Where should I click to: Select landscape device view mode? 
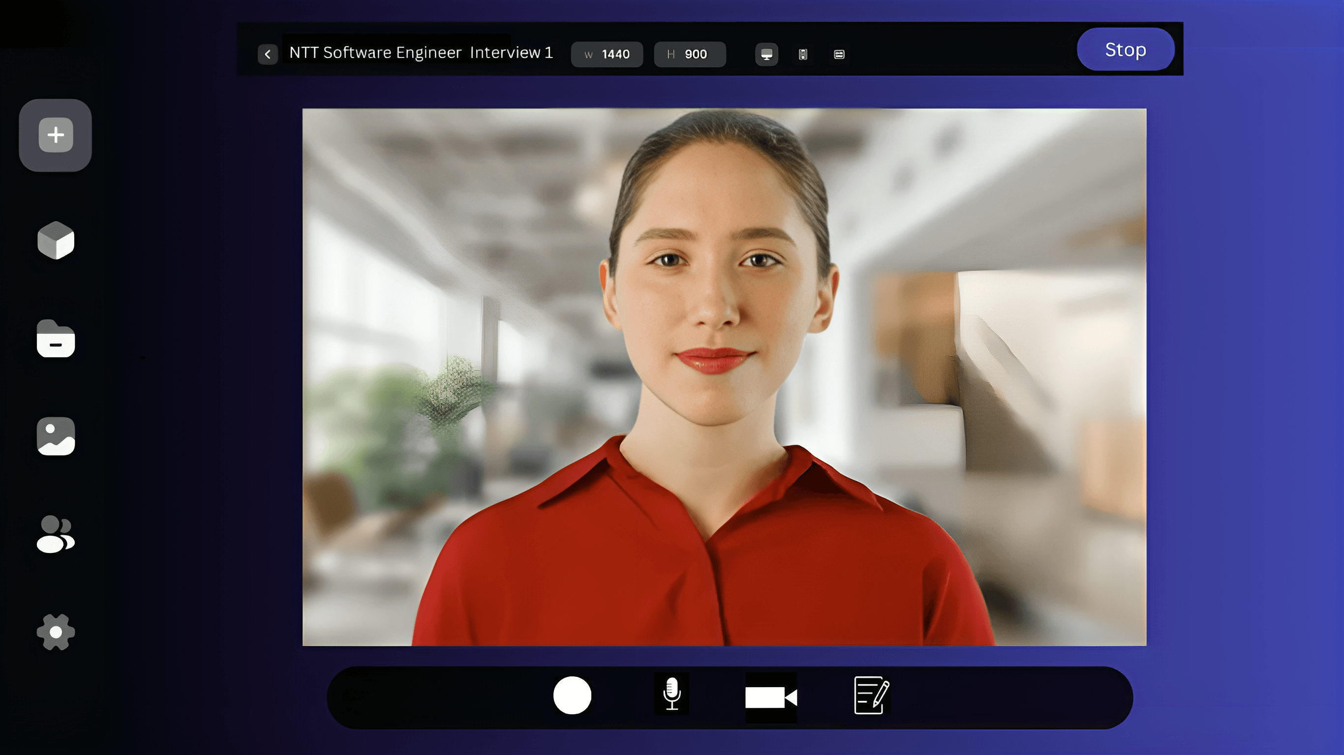[x=839, y=54]
